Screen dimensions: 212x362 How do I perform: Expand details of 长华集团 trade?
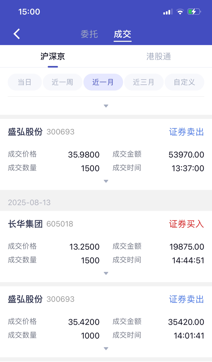click(106, 273)
